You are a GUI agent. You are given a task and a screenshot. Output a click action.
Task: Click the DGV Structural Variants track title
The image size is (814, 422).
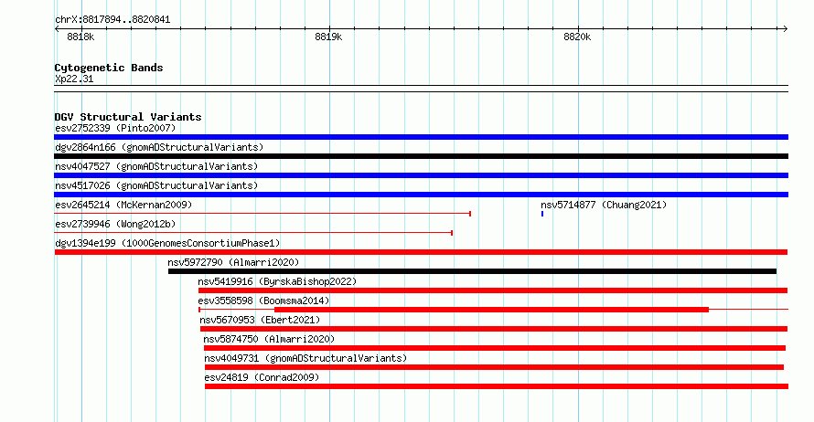point(128,117)
